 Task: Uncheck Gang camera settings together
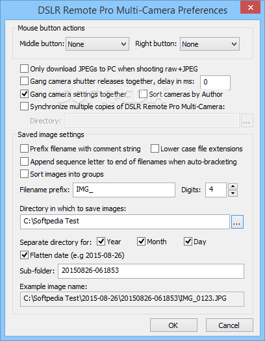click(x=24, y=94)
